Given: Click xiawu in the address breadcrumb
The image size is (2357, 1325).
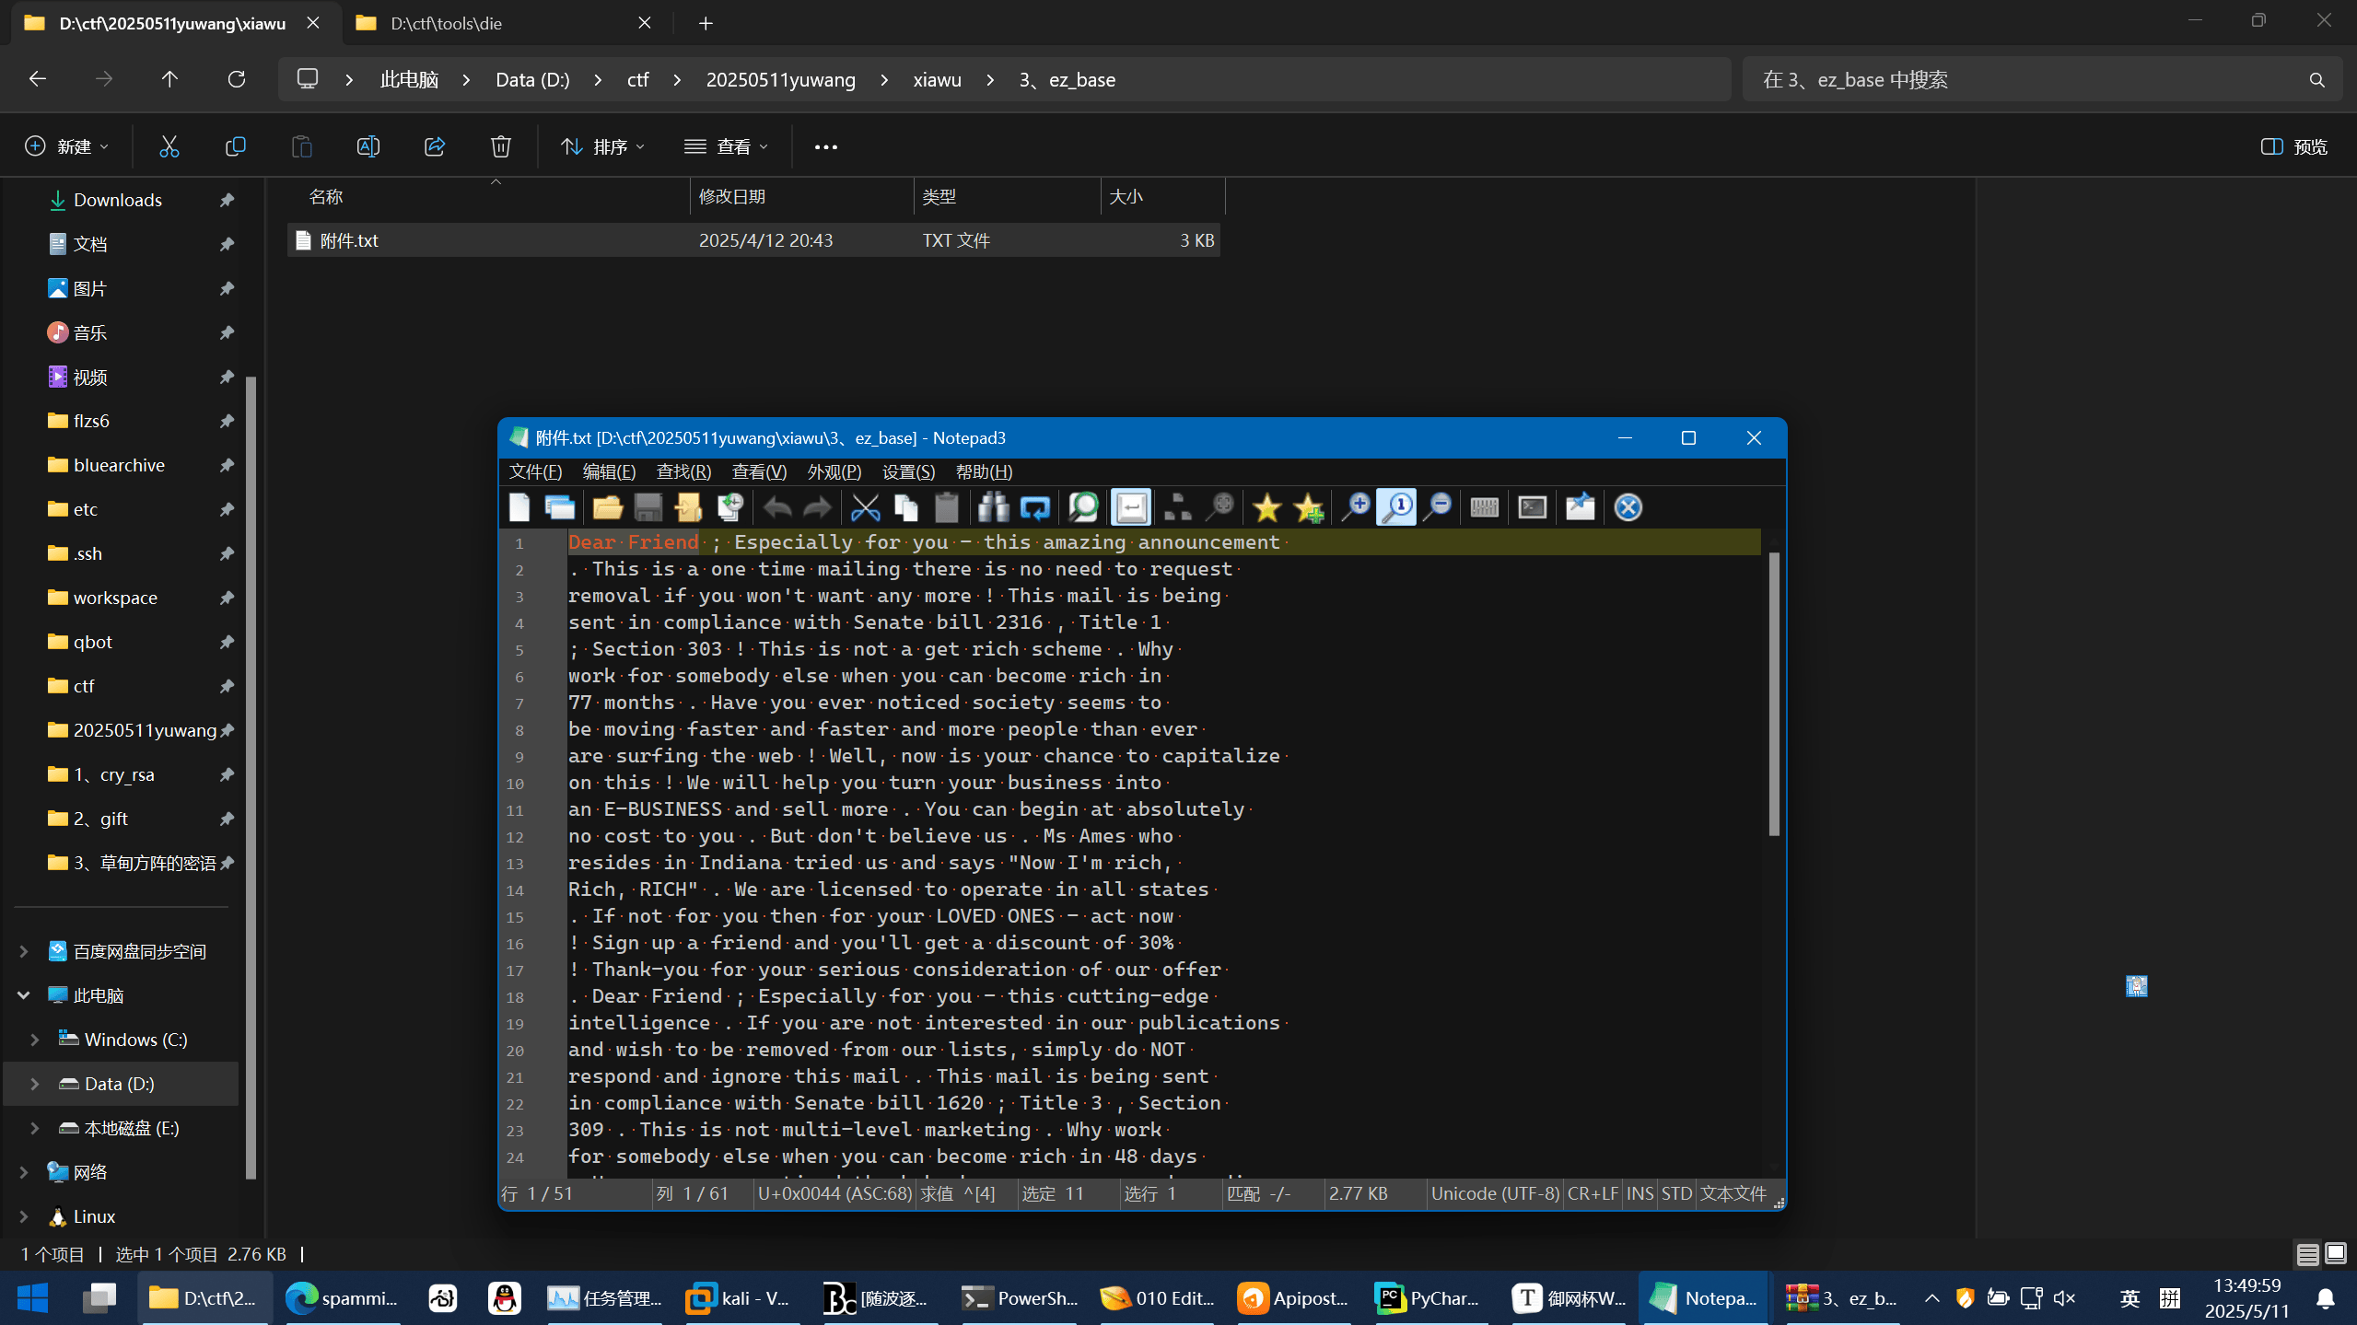Looking at the screenshot, I should (x=937, y=80).
